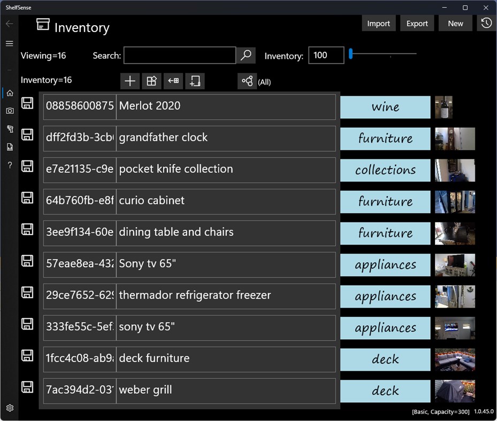Screen dimensions: 497x421
Task: Click the back arrow icon
Action: point(10,24)
